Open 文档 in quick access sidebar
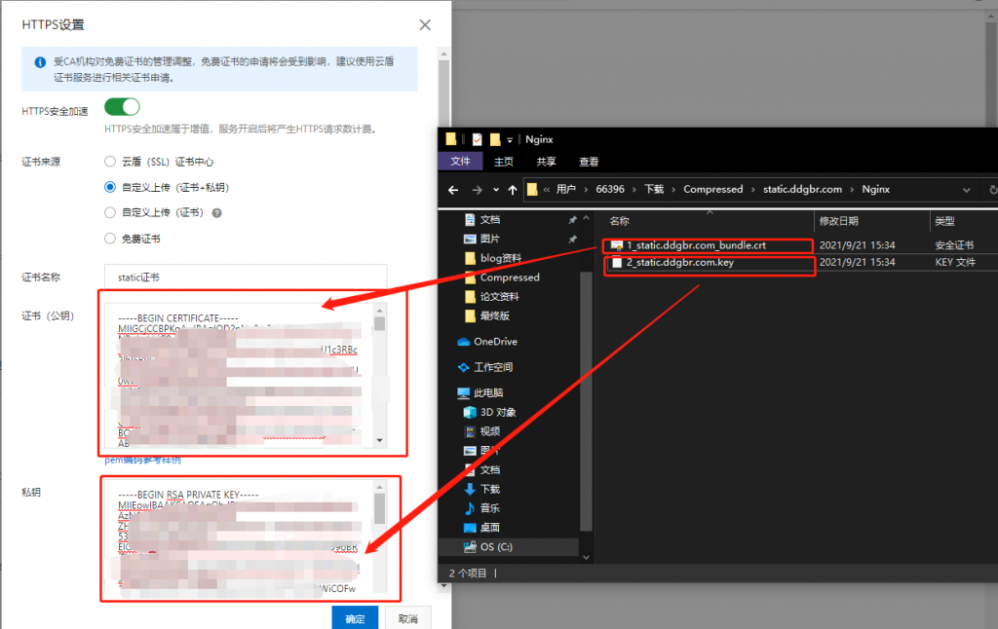Image resolution: width=998 pixels, height=629 pixels. [490, 219]
